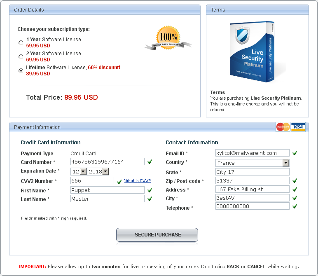Click into the Address field
Screen dimensions: 318x276
(253, 189)
